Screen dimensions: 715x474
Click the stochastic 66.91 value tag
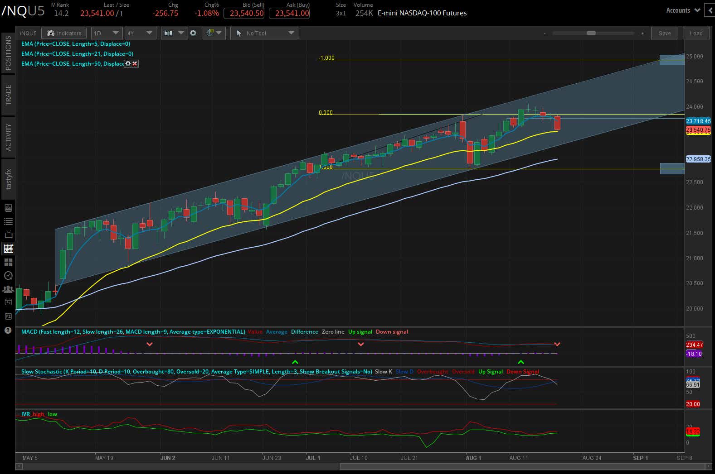click(x=693, y=385)
